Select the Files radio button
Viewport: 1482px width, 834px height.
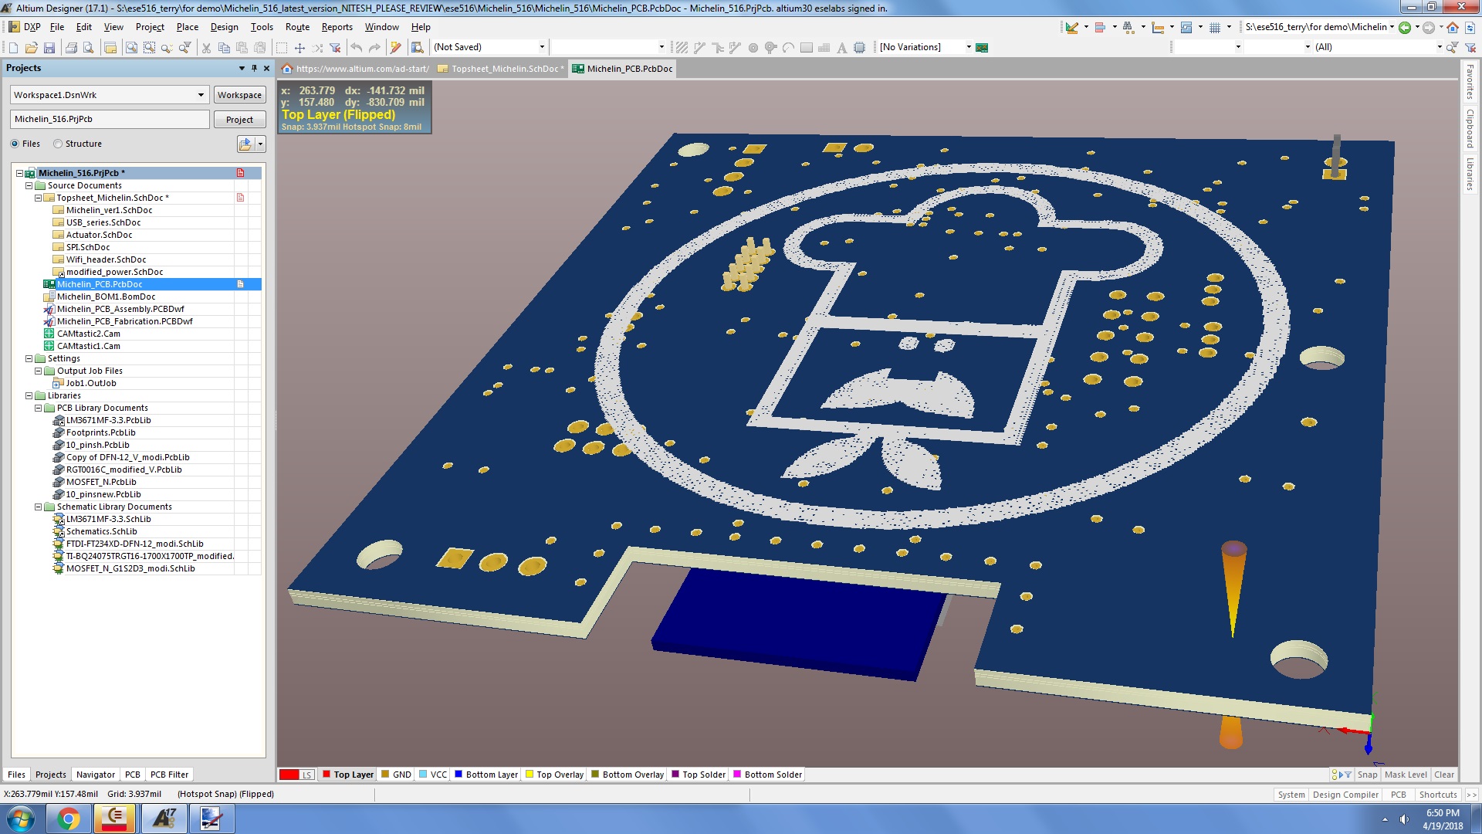(15, 144)
